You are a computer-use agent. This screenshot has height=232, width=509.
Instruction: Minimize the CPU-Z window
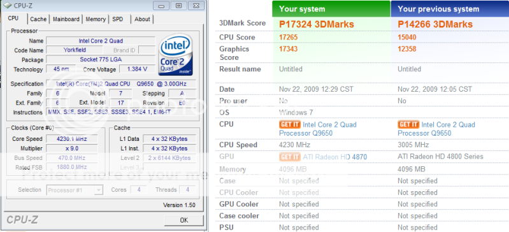(161, 6)
